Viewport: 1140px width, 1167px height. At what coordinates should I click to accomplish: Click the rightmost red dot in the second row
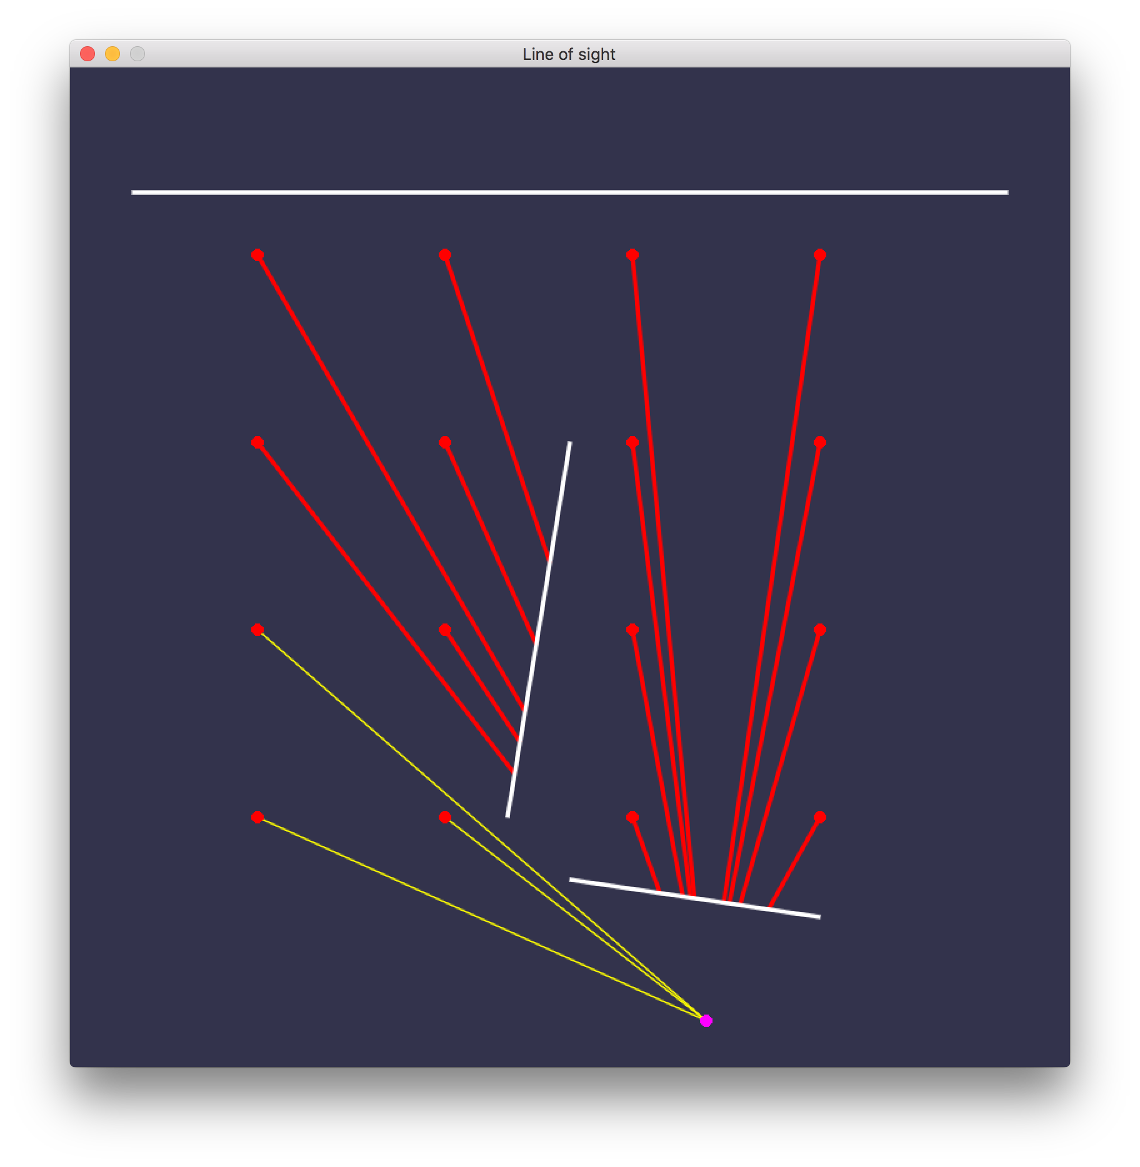(820, 442)
